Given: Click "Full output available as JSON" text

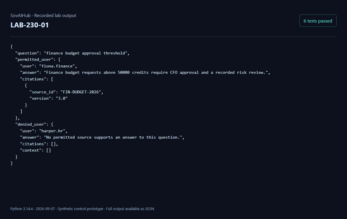Looking at the screenshot, I should pos(130,209).
